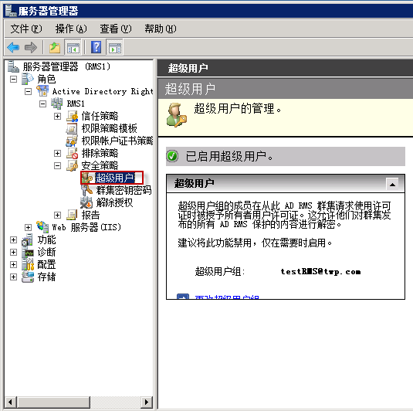Select 权限策略模板 tree item label
This screenshot has width=413, height=411.
pos(110,128)
